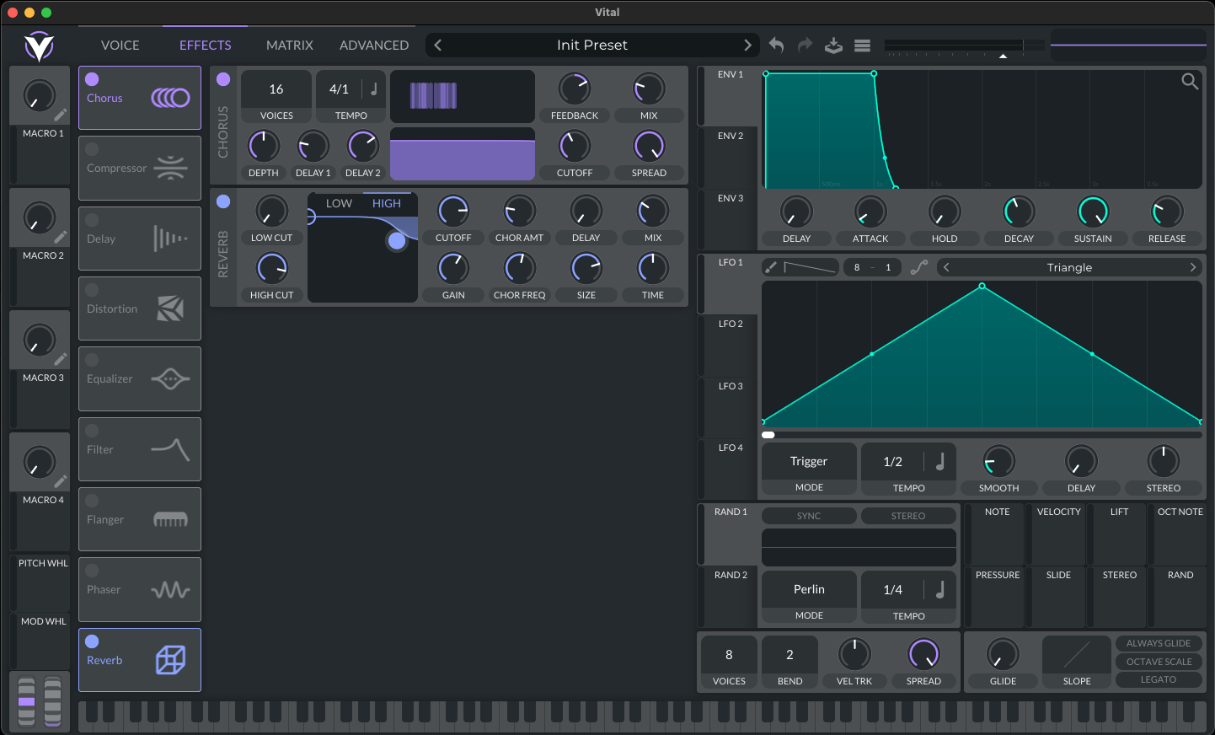This screenshot has width=1215, height=735.
Task: Open the LFO Trigger mode selector
Action: pyautogui.click(x=809, y=461)
